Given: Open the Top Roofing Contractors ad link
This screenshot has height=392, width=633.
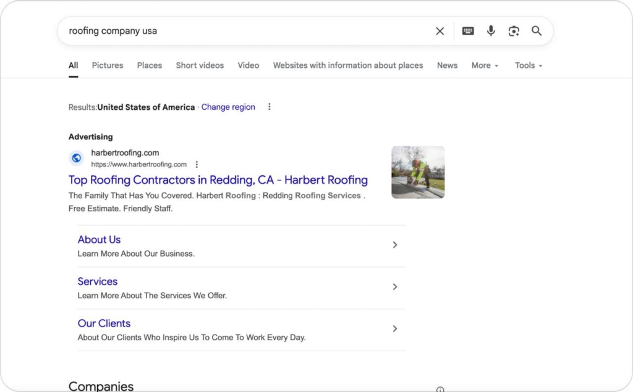Looking at the screenshot, I should pos(218,180).
